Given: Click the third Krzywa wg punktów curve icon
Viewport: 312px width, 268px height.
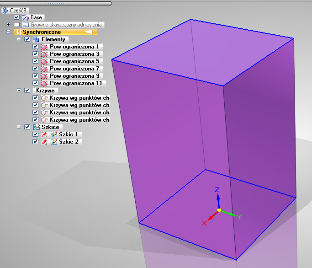Looking at the screenshot, I should 44,113.
